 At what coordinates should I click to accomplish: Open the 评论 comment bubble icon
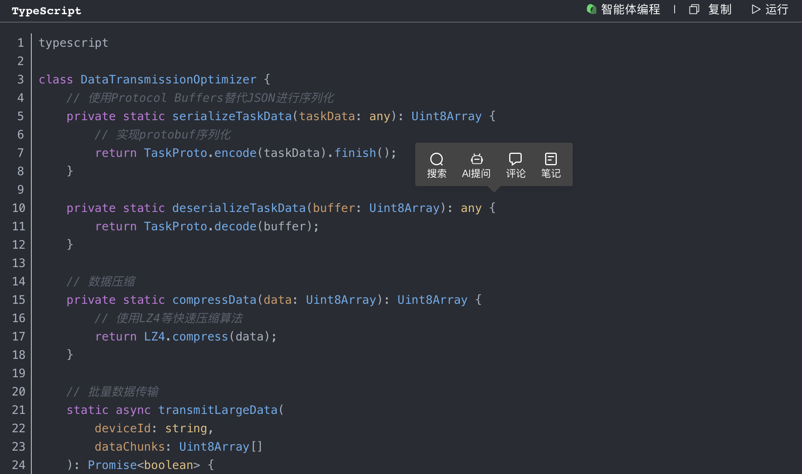tap(515, 159)
